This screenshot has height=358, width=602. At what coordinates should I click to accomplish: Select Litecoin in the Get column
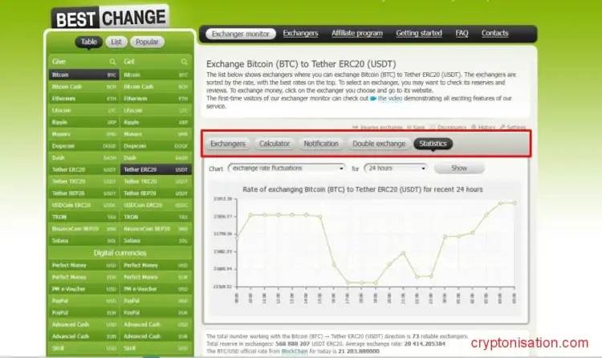tap(156, 111)
